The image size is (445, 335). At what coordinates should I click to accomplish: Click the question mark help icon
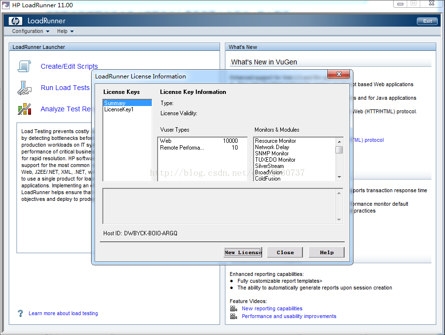point(20,313)
